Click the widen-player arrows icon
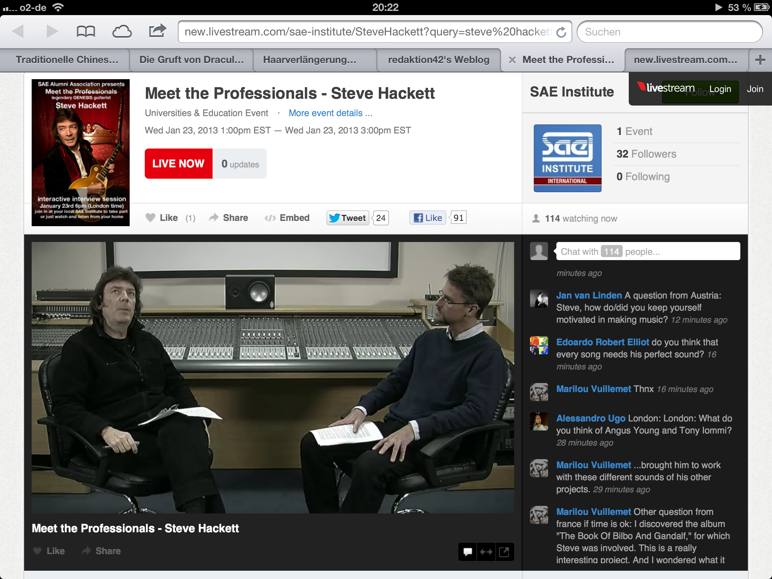Image resolution: width=772 pixels, height=579 pixels. (x=486, y=552)
